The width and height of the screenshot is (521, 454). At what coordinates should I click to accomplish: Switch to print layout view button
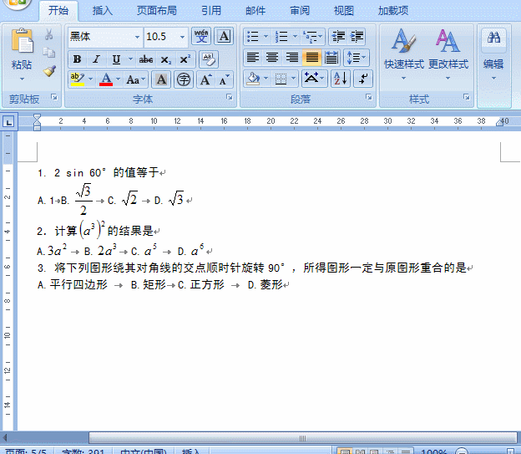[x=345, y=451]
